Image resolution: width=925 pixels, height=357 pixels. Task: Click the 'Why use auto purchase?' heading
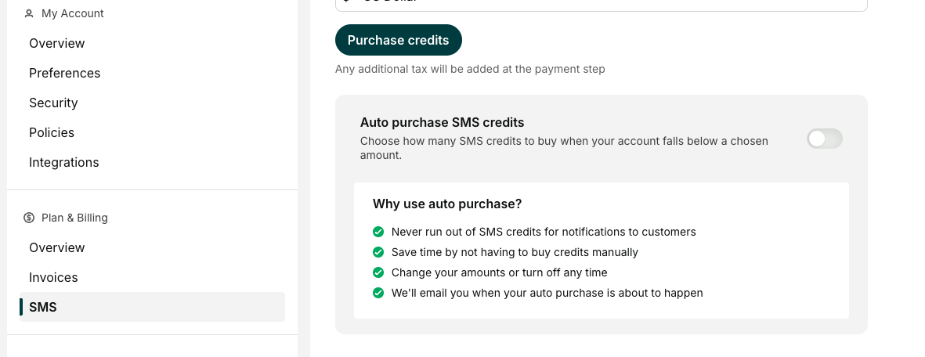(447, 204)
